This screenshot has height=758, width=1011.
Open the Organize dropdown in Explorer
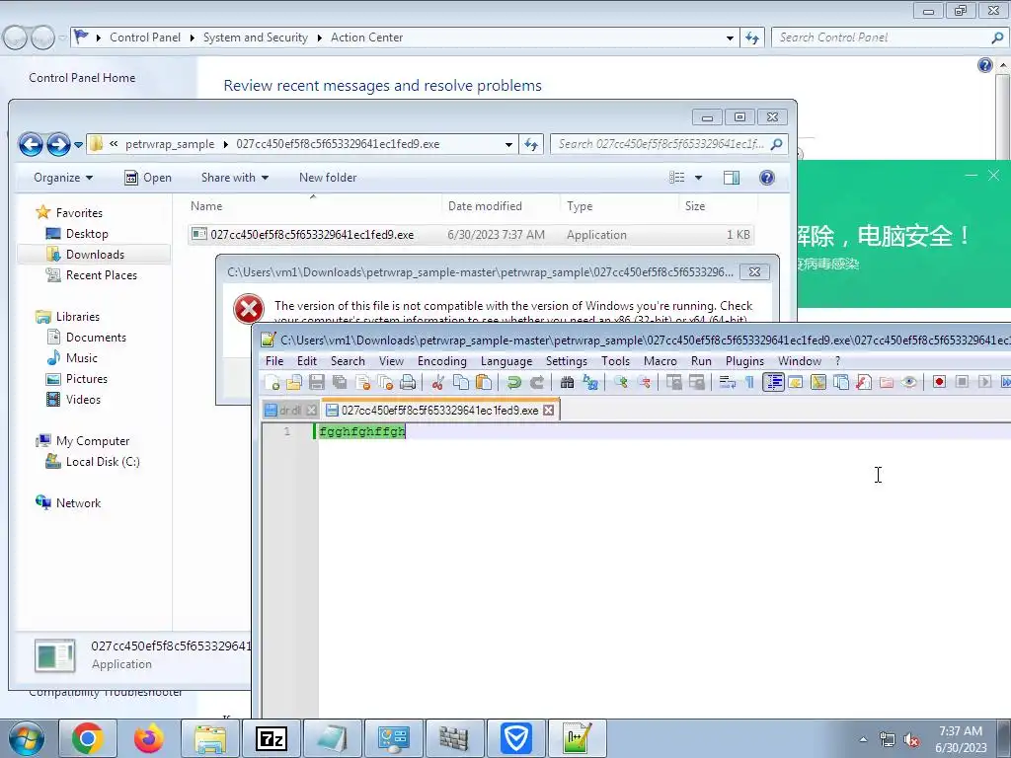point(63,178)
